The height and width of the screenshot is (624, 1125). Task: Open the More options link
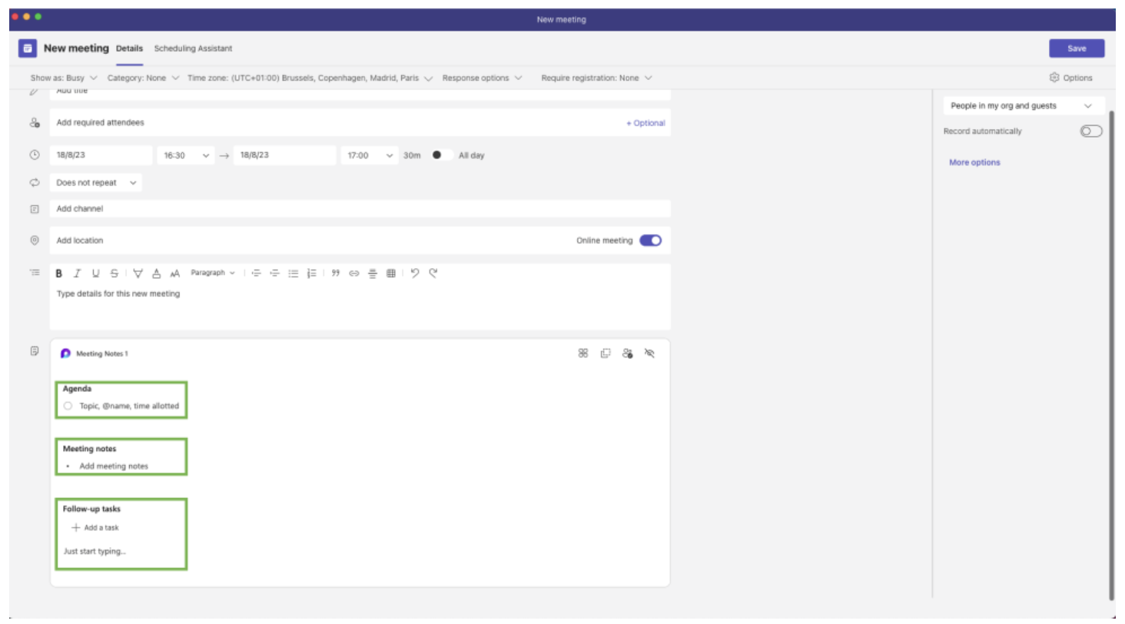click(974, 163)
